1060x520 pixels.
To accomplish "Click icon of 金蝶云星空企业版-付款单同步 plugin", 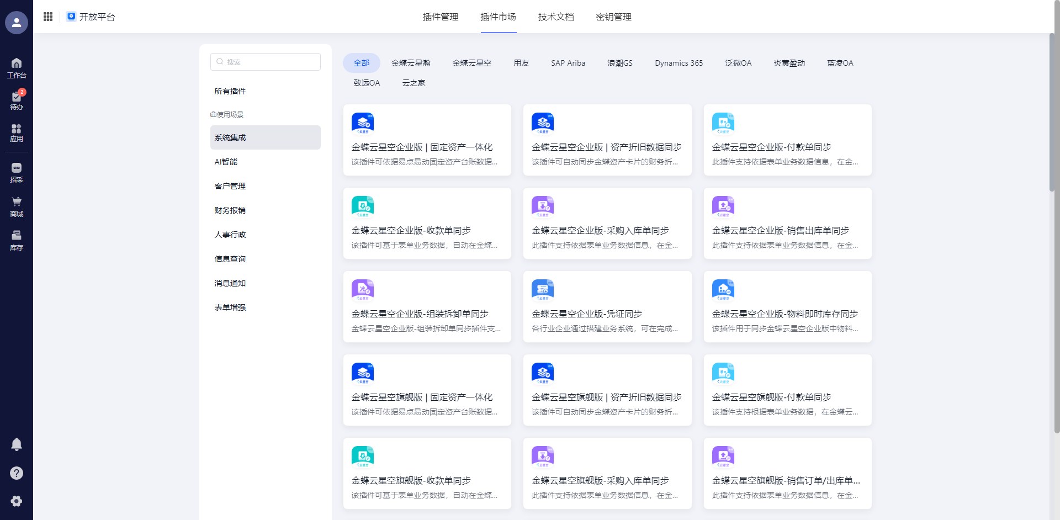I will pyautogui.click(x=723, y=123).
